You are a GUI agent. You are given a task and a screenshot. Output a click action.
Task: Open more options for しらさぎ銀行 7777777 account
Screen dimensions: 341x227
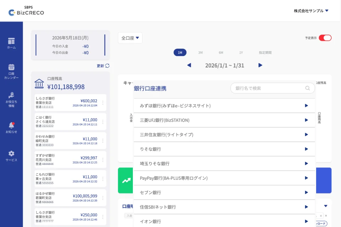(103, 217)
